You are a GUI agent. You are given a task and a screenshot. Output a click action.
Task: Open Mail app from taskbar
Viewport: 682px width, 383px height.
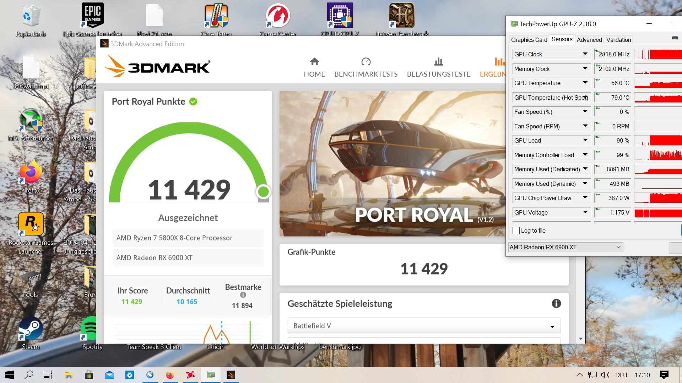click(x=109, y=375)
